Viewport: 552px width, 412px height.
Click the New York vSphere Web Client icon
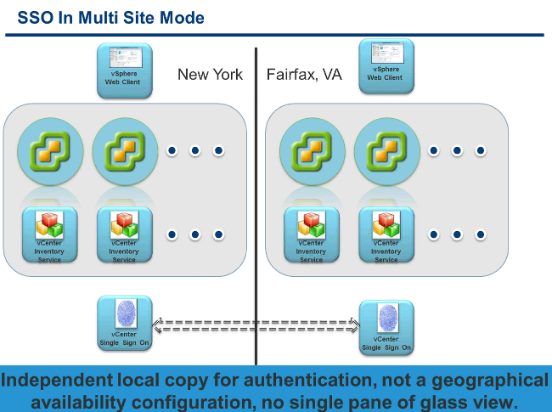125,71
